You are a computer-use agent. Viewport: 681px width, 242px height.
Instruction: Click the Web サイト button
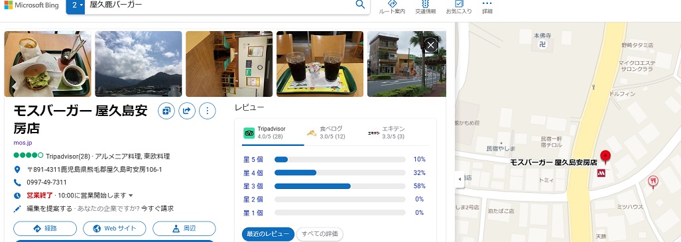(115, 229)
